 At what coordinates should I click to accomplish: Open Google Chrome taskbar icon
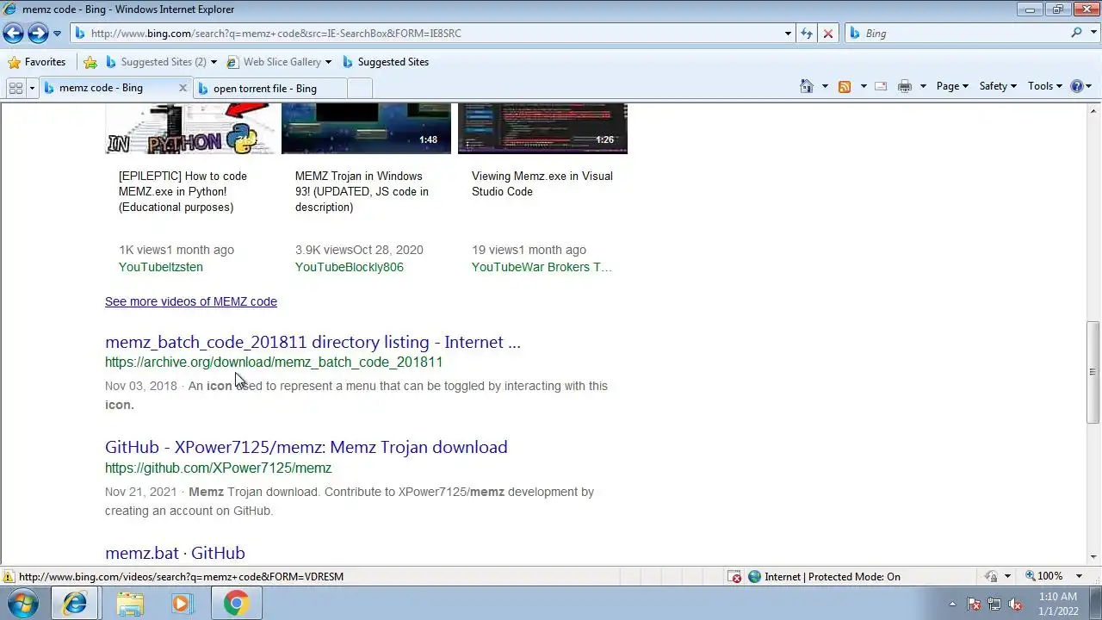click(236, 604)
